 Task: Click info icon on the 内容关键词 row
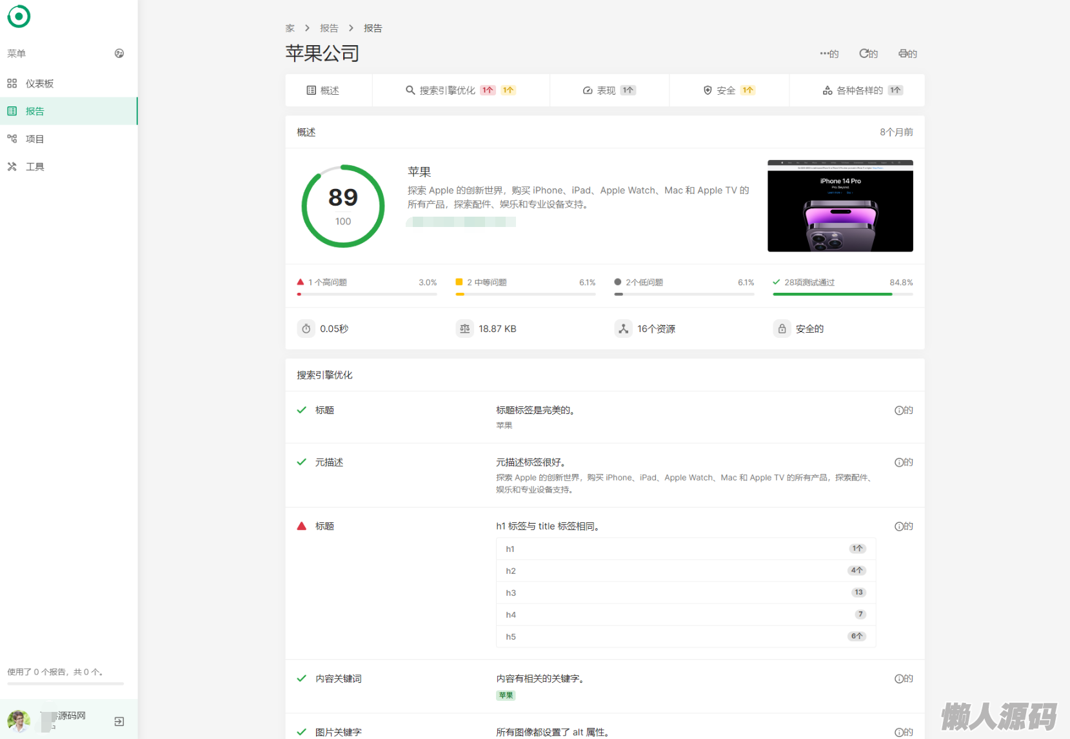899,678
